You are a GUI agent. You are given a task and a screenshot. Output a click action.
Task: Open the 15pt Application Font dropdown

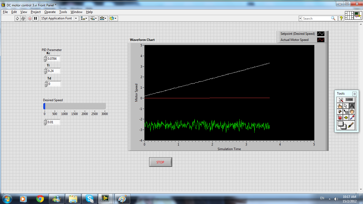[59, 18]
